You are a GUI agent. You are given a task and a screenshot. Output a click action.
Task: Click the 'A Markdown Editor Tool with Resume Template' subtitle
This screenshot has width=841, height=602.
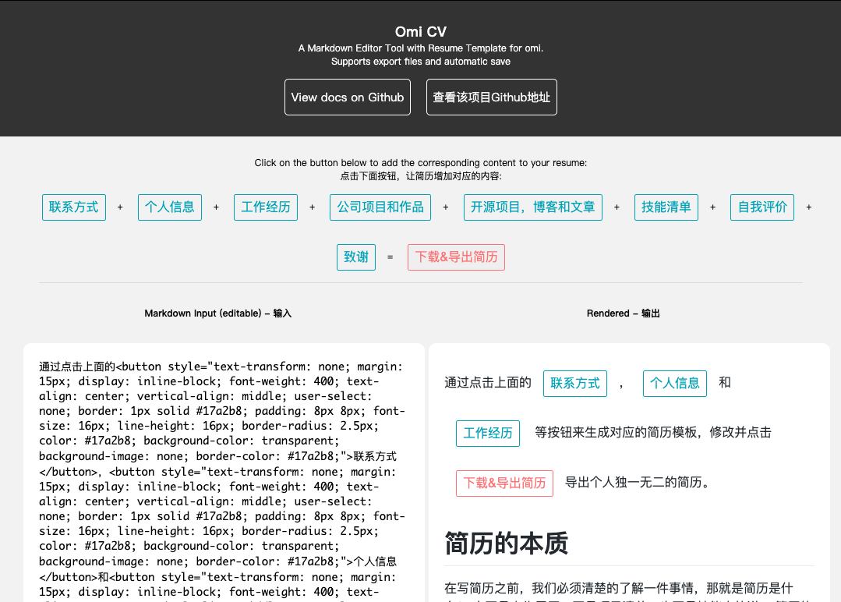click(x=421, y=48)
